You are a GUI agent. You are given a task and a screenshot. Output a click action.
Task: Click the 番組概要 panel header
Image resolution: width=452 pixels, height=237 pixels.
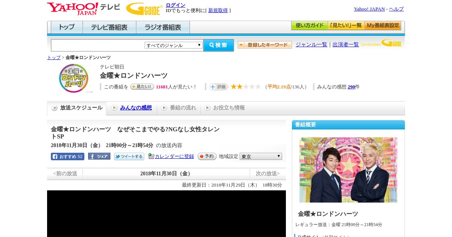point(348,125)
